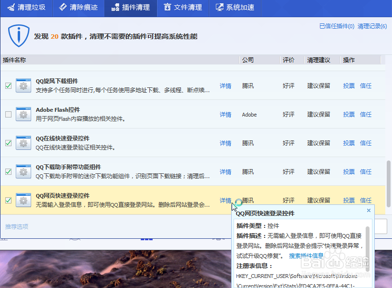Click the 评价 column header

292,60
